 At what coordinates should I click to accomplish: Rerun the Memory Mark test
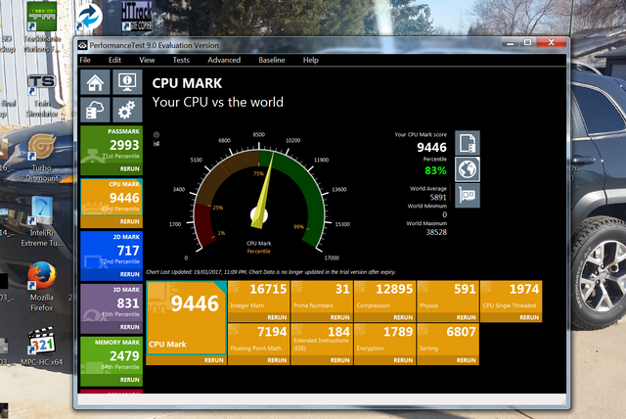click(x=130, y=380)
